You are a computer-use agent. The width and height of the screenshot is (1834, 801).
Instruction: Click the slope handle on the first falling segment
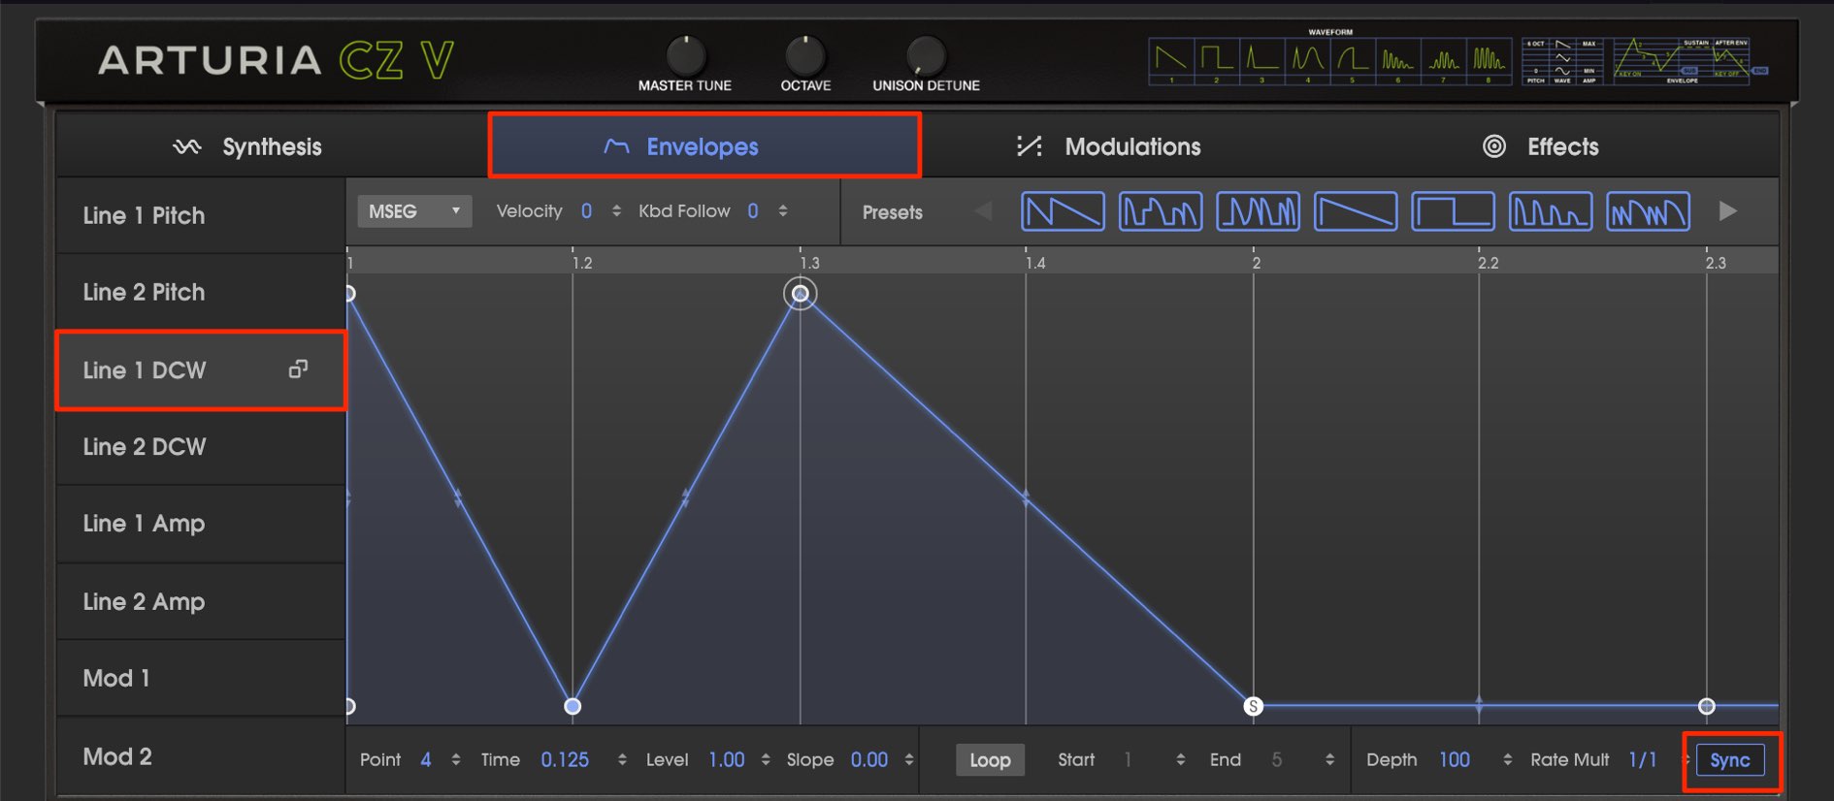click(x=458, y=498)
